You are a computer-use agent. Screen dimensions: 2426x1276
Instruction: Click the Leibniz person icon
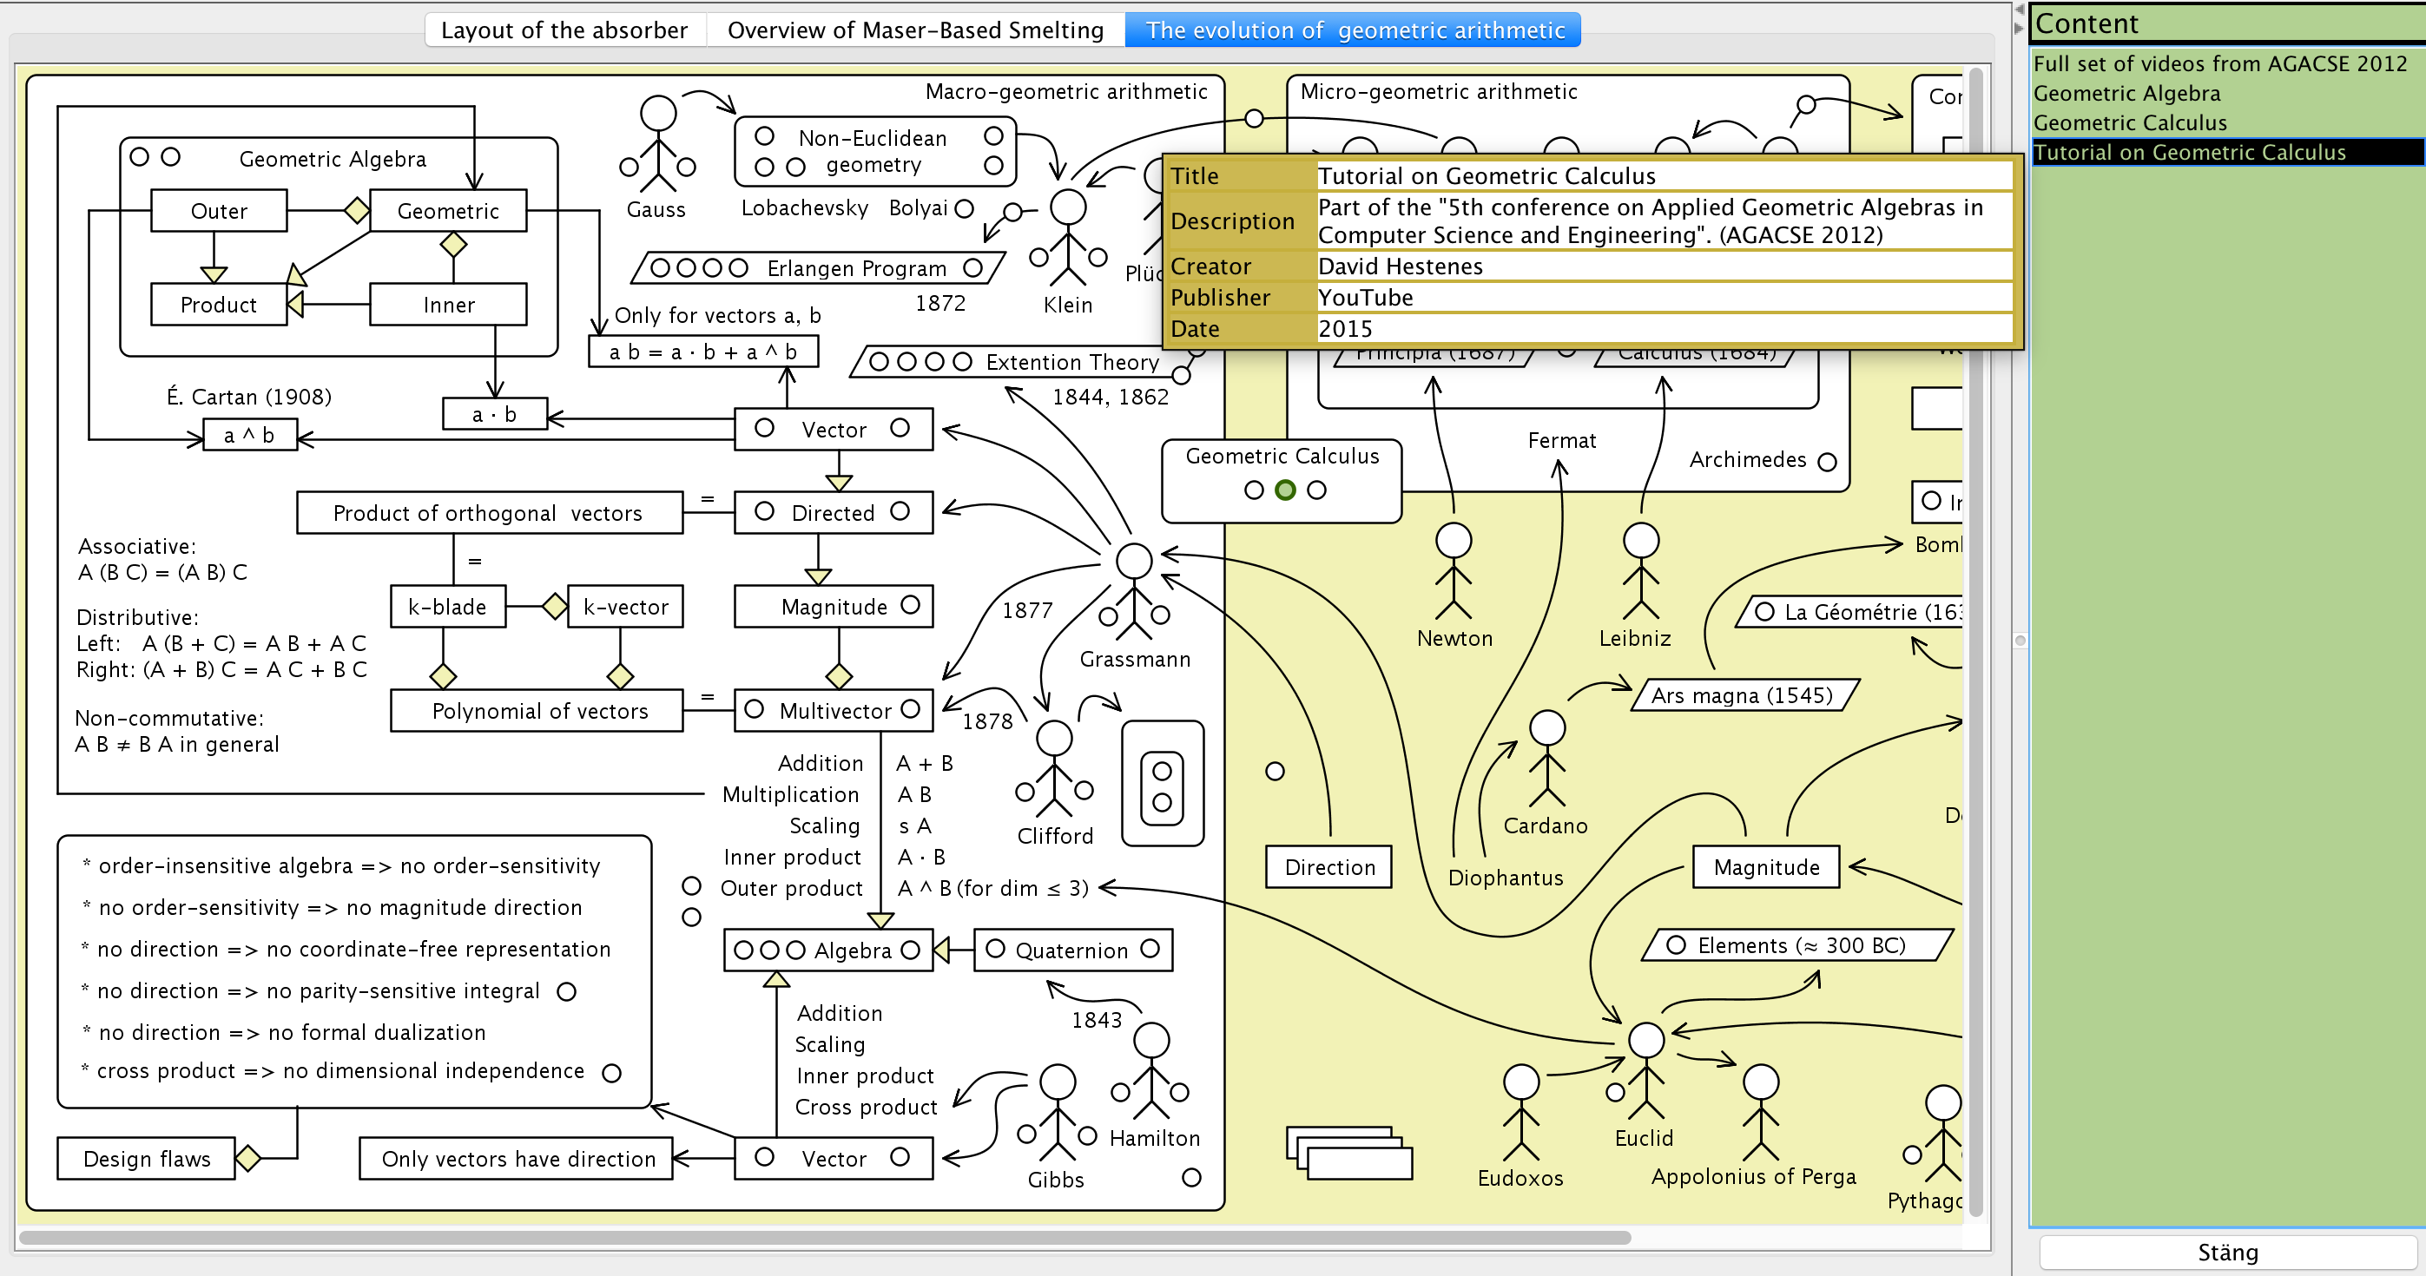[x=1640, y=569]
